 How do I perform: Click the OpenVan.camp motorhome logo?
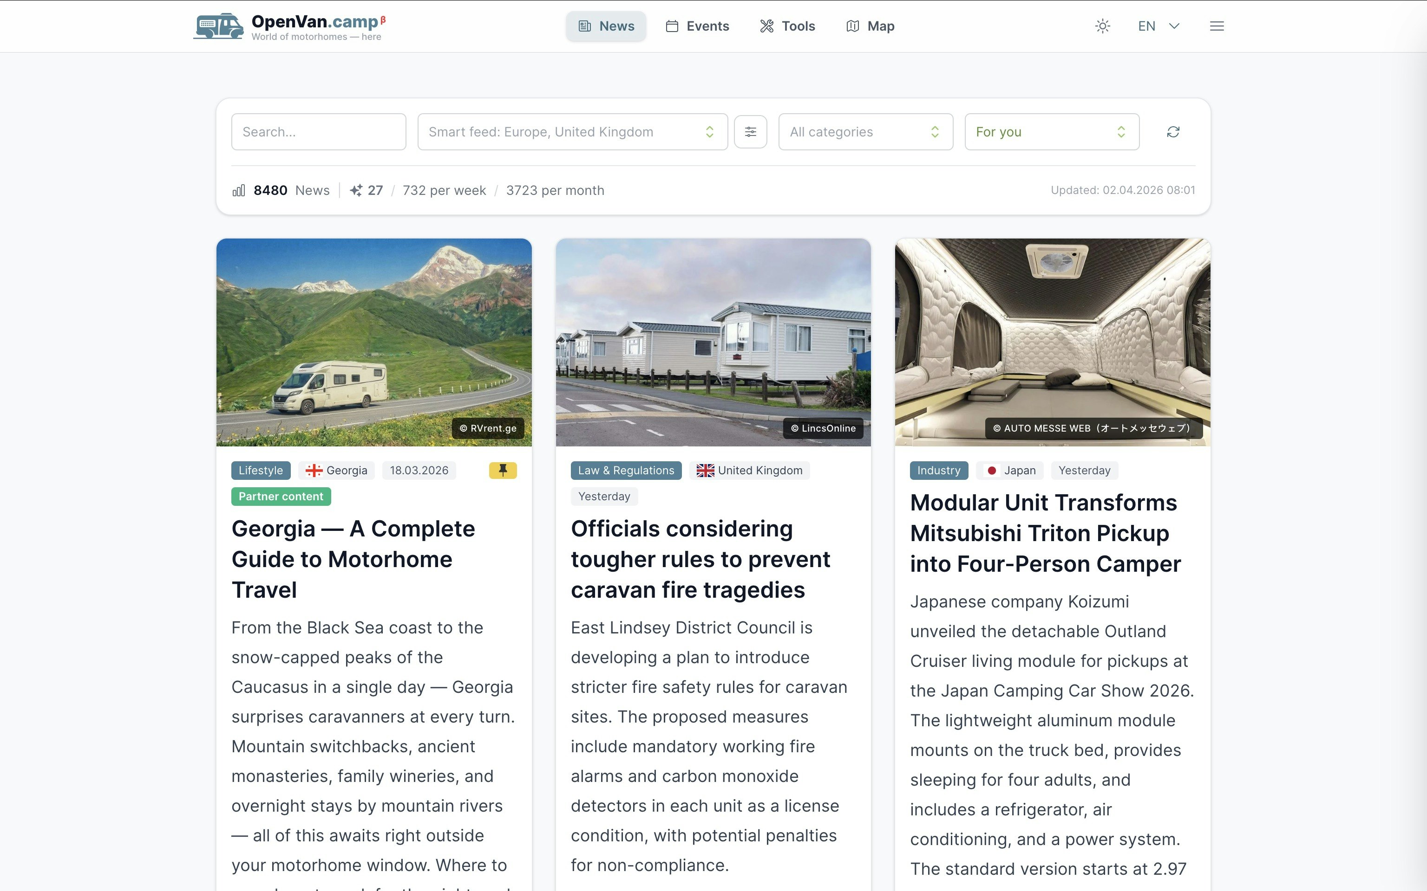218,26
